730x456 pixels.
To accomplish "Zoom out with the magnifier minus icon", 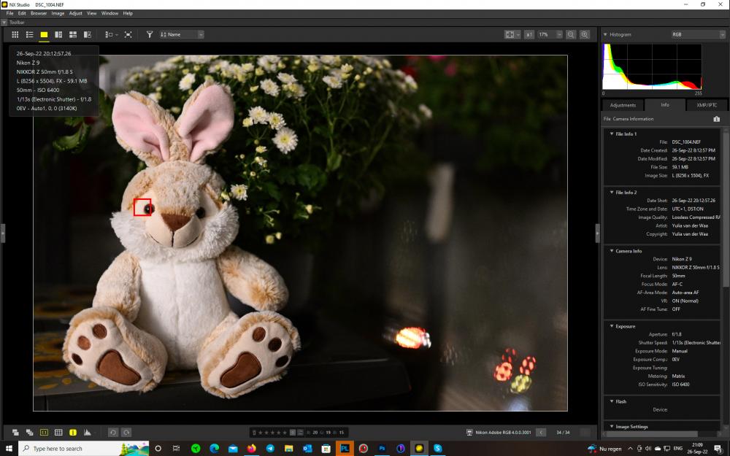I will click(571, 34).
